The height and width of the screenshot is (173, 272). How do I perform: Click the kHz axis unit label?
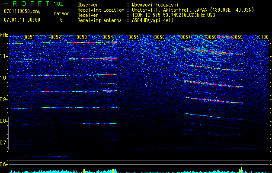pos(4,35)
